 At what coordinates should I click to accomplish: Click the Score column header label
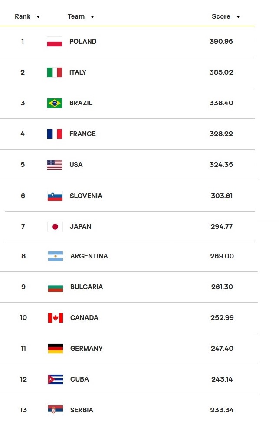221,16
